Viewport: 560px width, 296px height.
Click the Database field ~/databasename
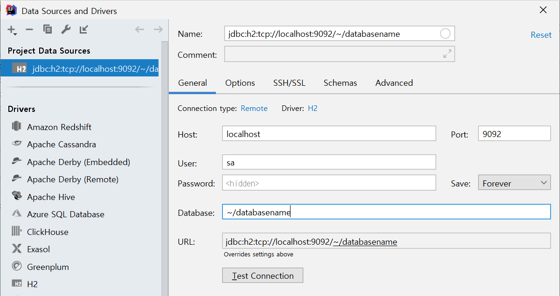[387, 212]
